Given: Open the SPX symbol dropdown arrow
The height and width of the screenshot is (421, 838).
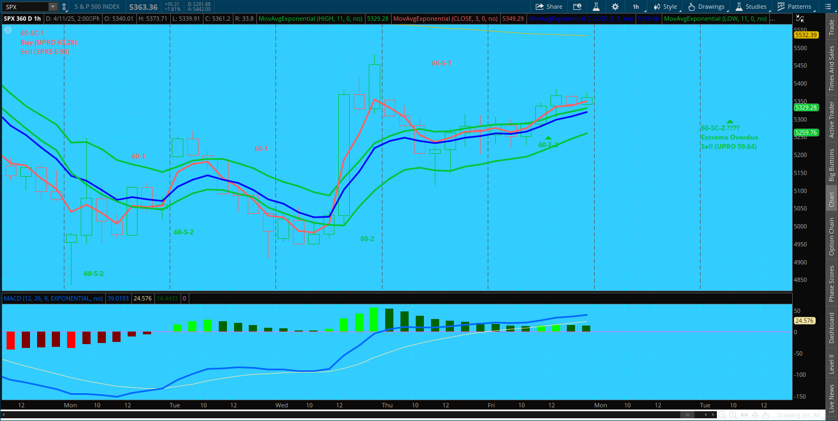Looking at the screenshot, I should [52, 7].
